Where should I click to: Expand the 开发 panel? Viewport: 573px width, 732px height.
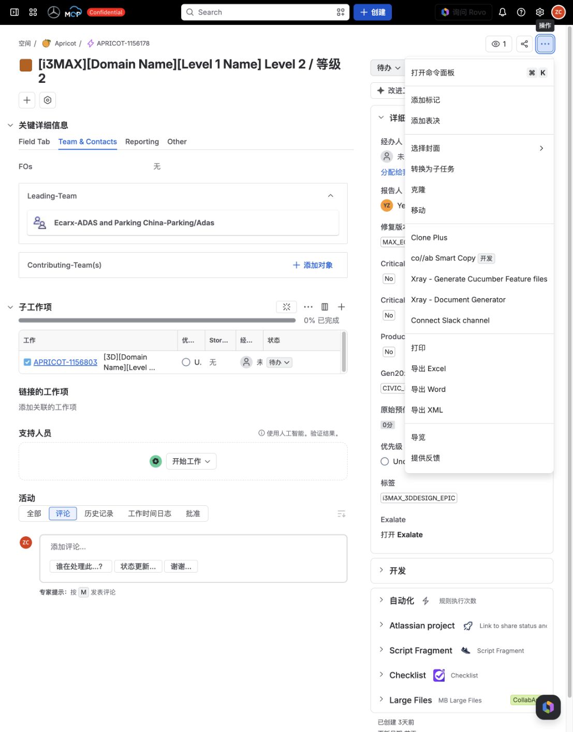pos(381,570)
